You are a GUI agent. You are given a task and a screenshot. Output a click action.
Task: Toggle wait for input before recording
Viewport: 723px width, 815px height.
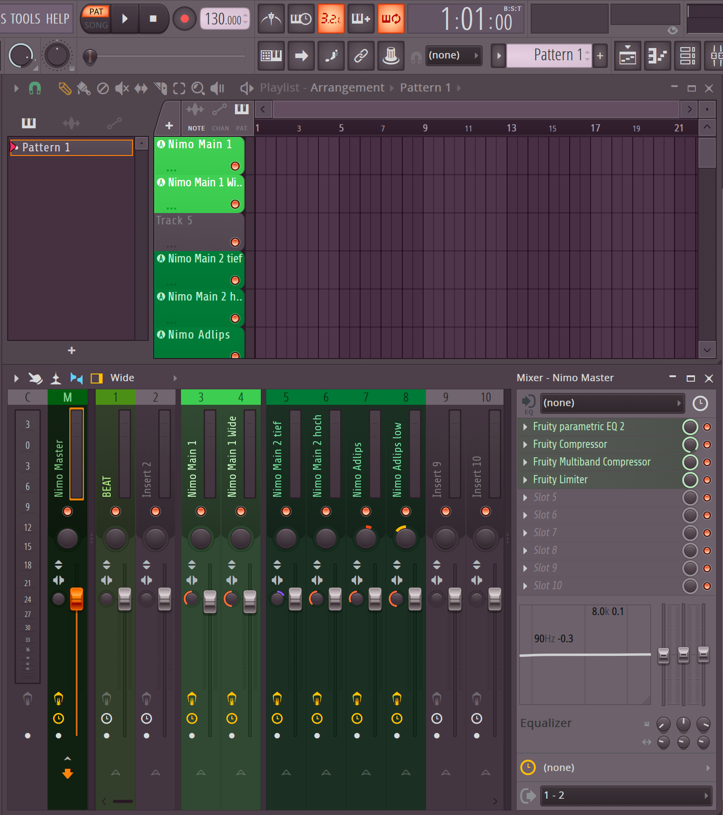[x=301, y=19]
